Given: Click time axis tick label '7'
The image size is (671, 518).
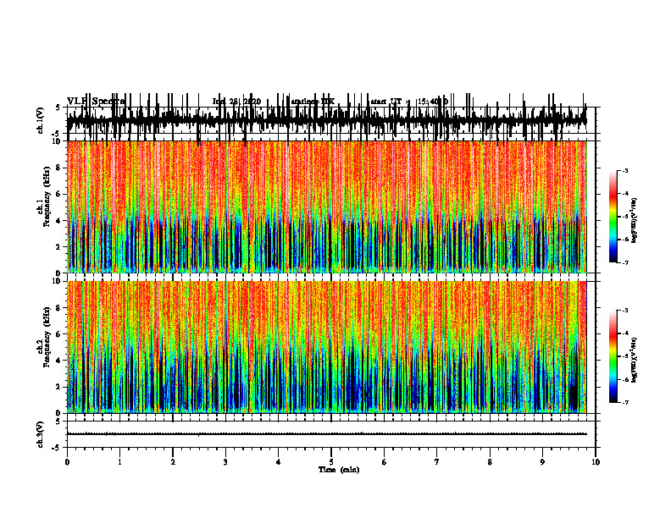Looking at the screenshot, I should [437, 462].
